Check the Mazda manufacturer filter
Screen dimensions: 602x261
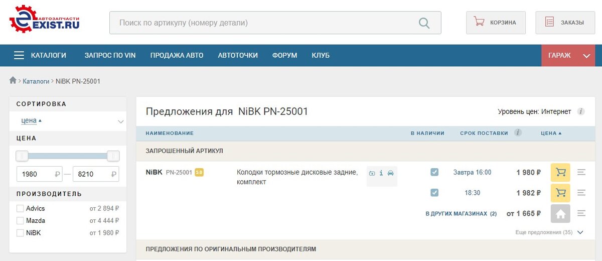tap(20, 220)
